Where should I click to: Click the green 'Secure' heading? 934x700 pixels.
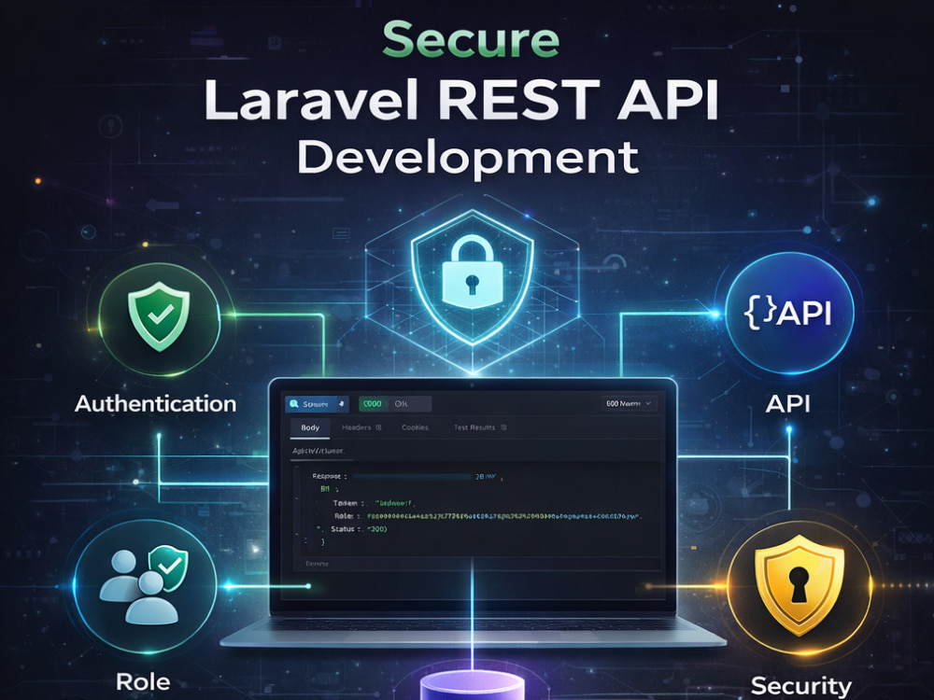click(471, 39)
